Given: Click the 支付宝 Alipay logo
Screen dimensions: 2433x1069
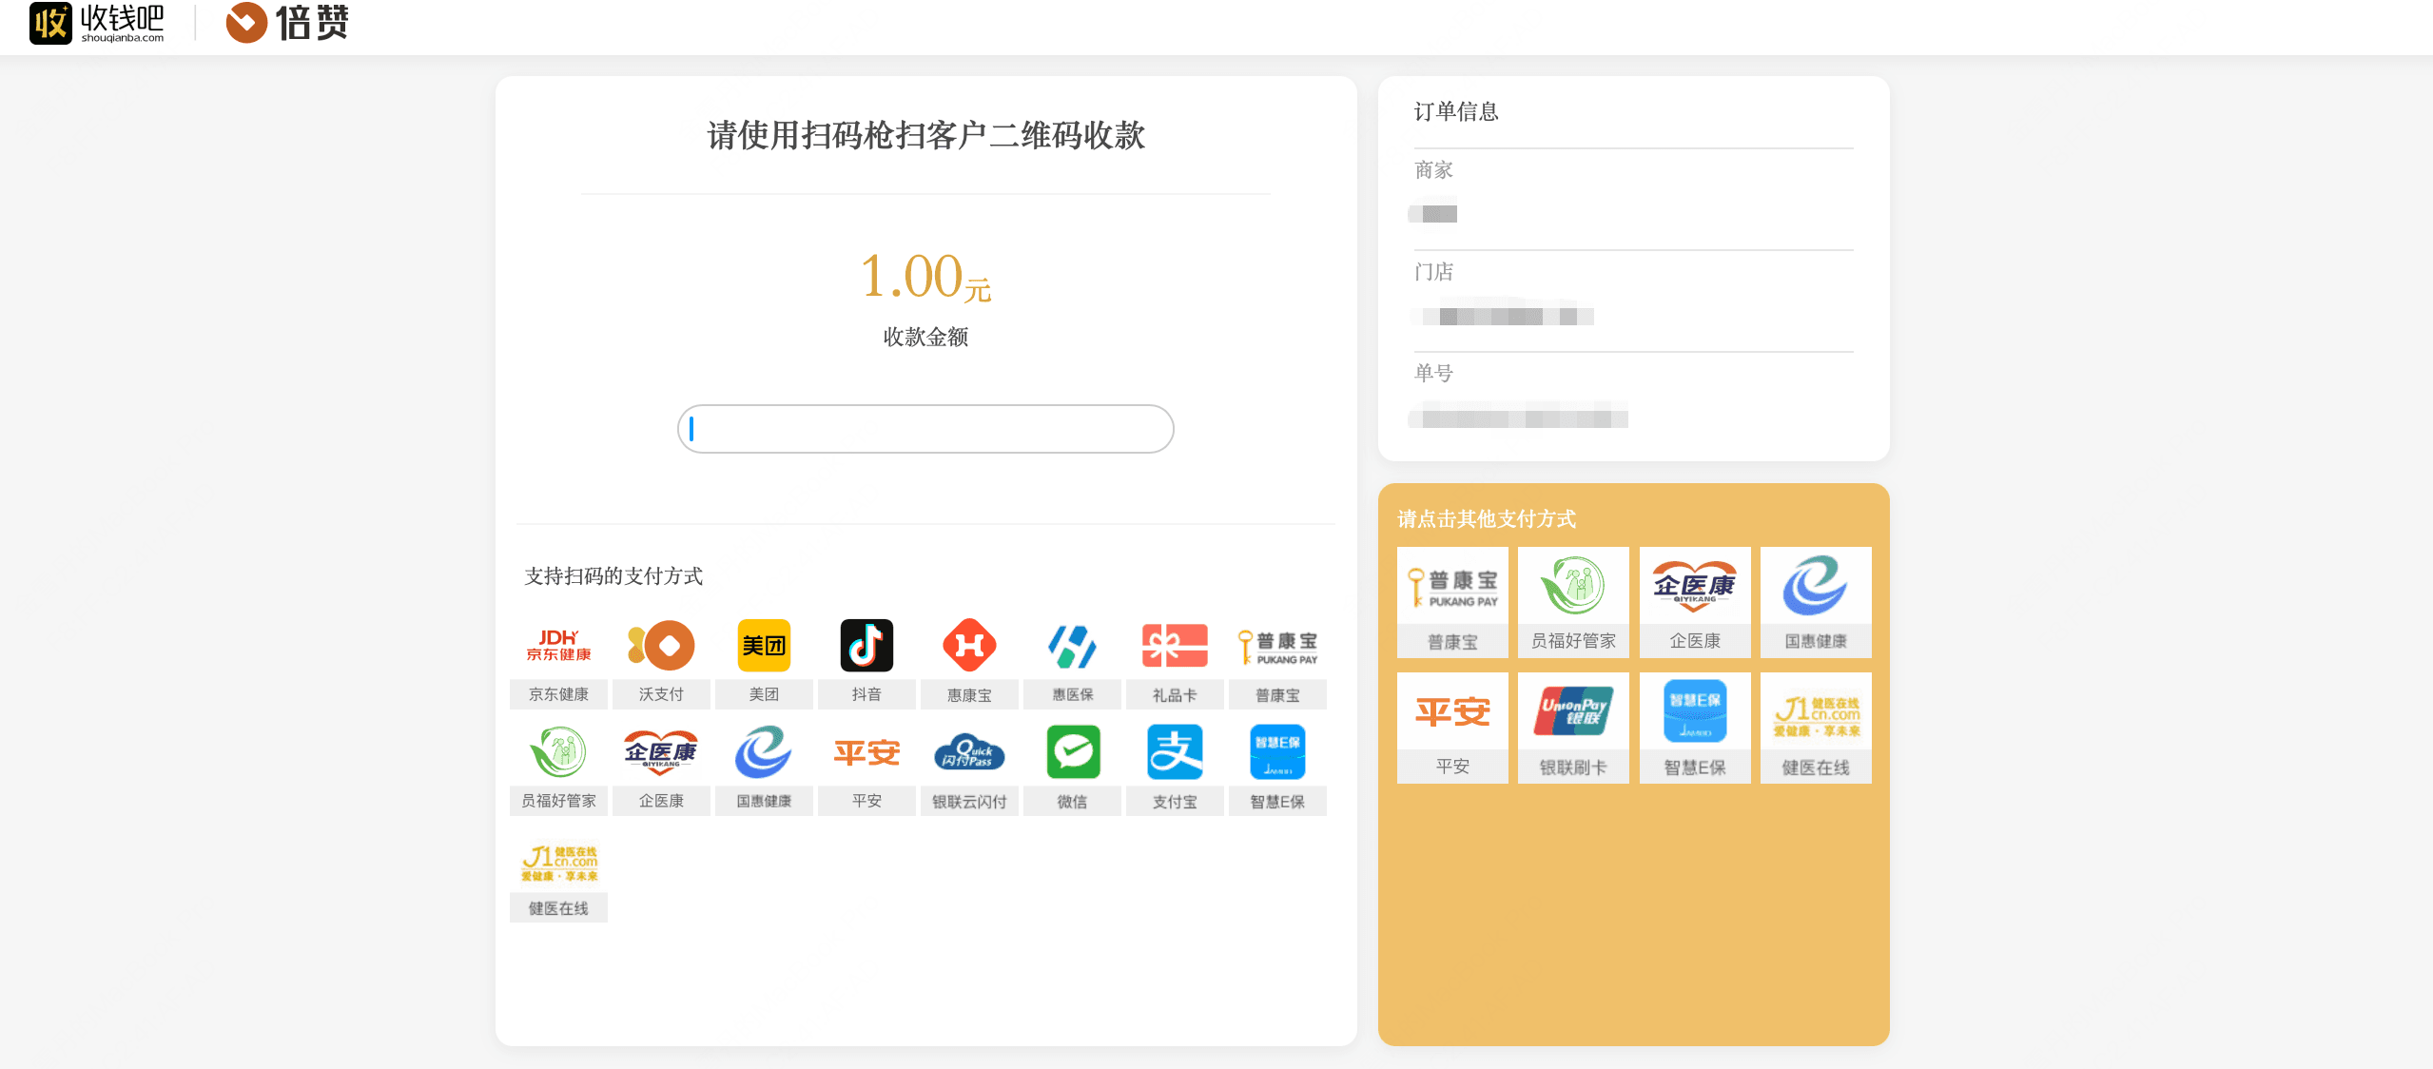Looking at the screenshot, I should click(1175, 751).
